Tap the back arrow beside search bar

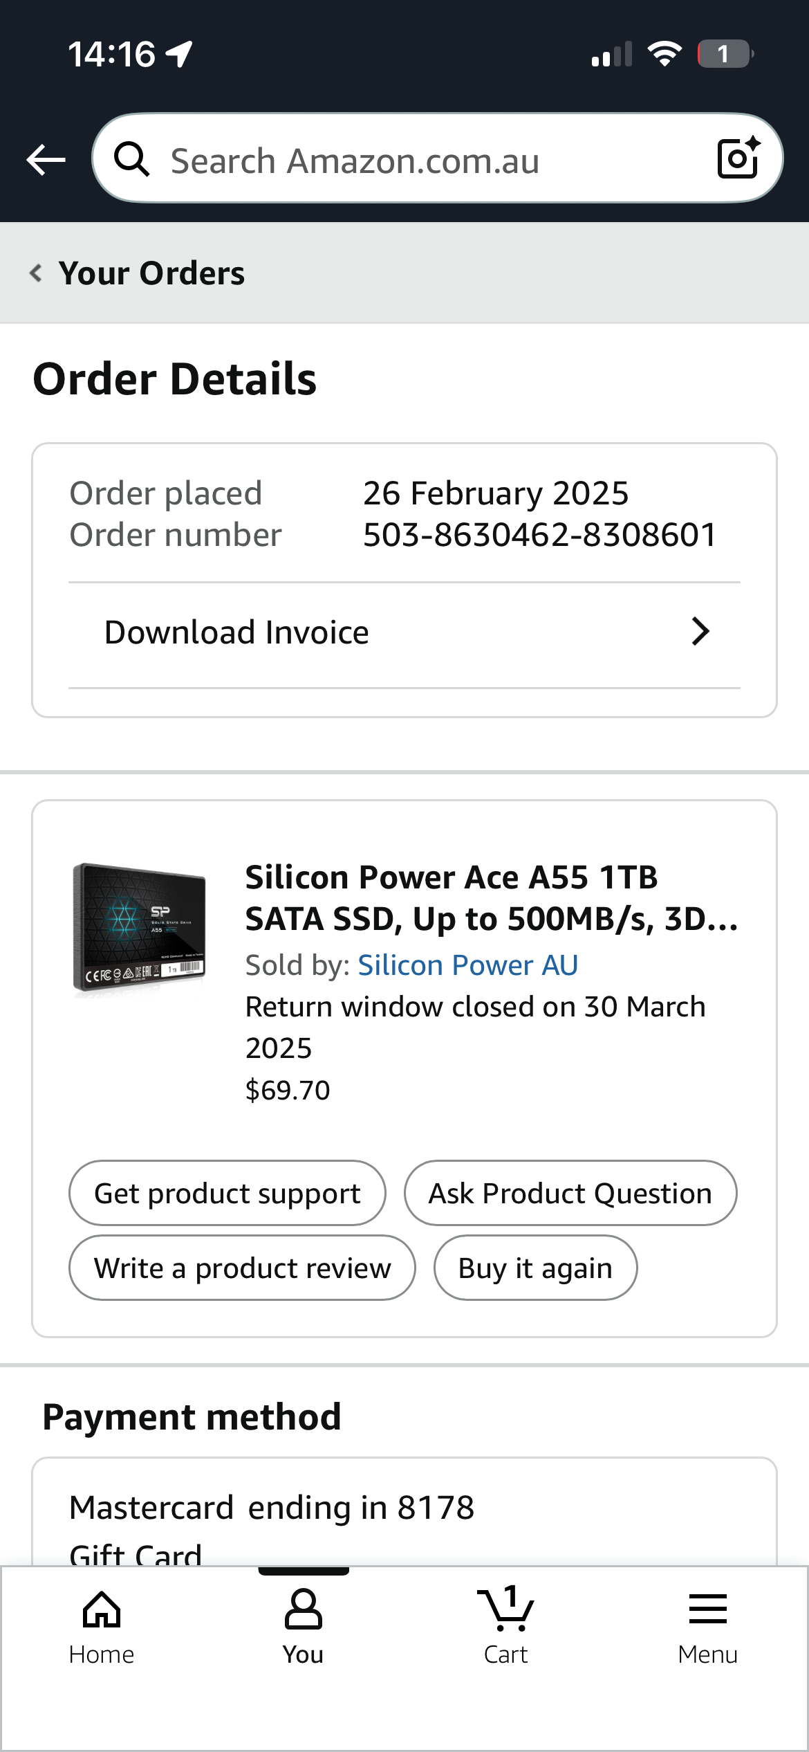(x=46, y=160)
